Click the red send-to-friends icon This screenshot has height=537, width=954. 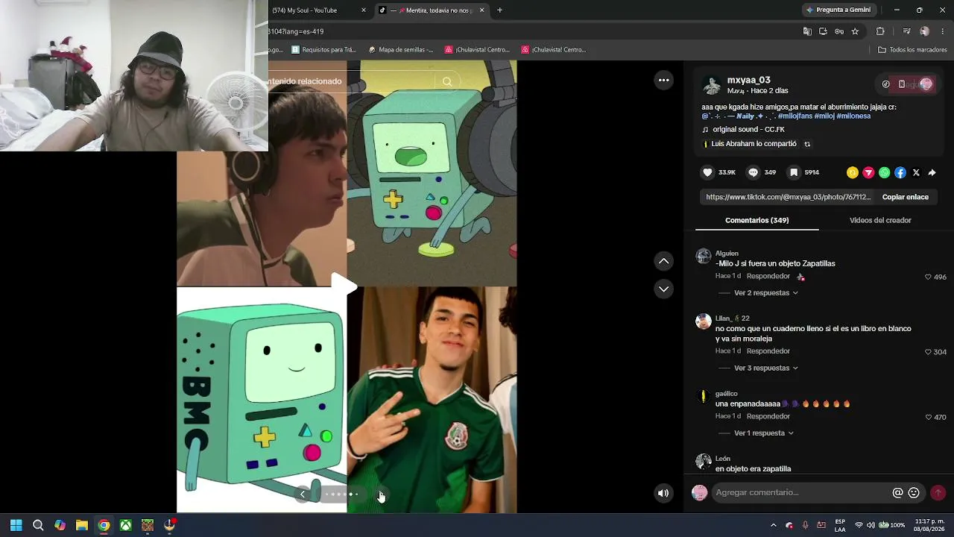(868, 172)
